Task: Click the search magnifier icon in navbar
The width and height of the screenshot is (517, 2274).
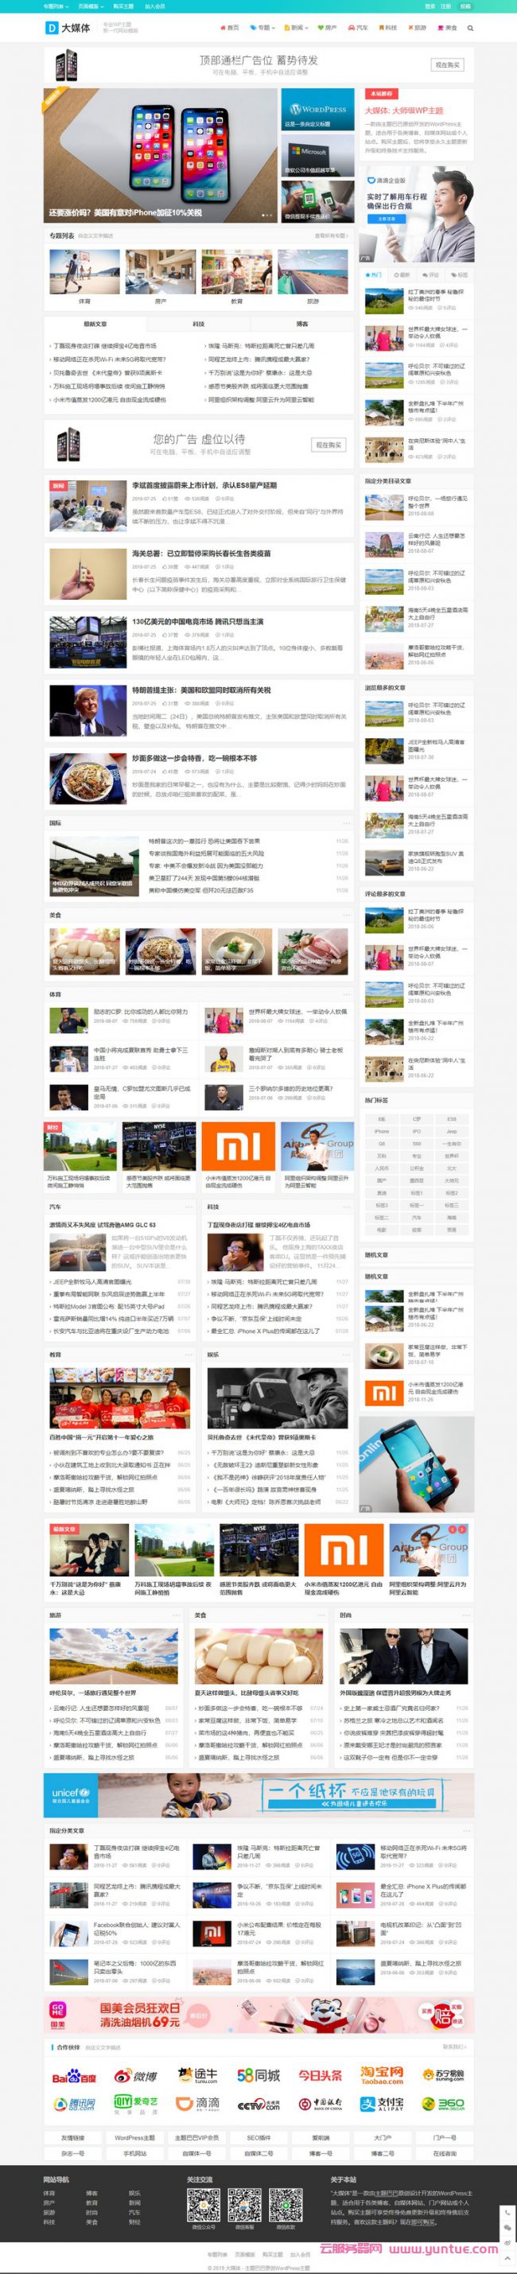Action: [470, 29]
